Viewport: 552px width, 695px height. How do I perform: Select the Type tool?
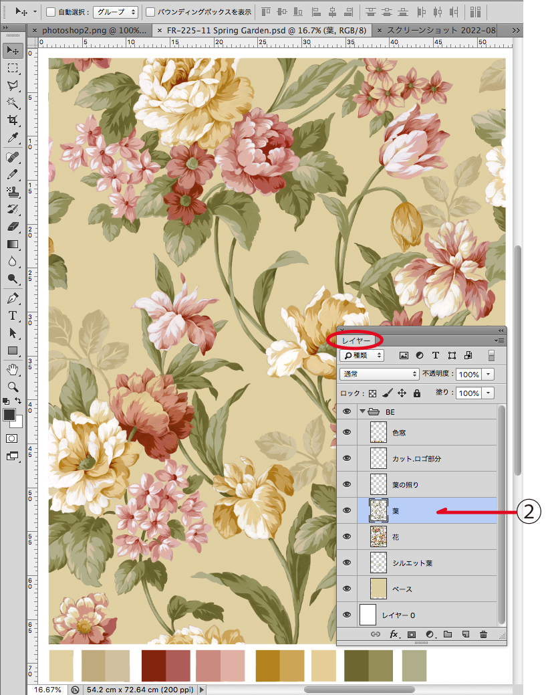13,316
